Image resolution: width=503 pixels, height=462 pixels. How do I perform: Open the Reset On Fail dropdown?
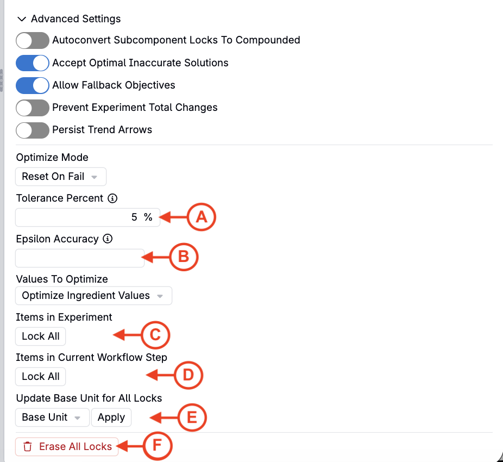61,177
